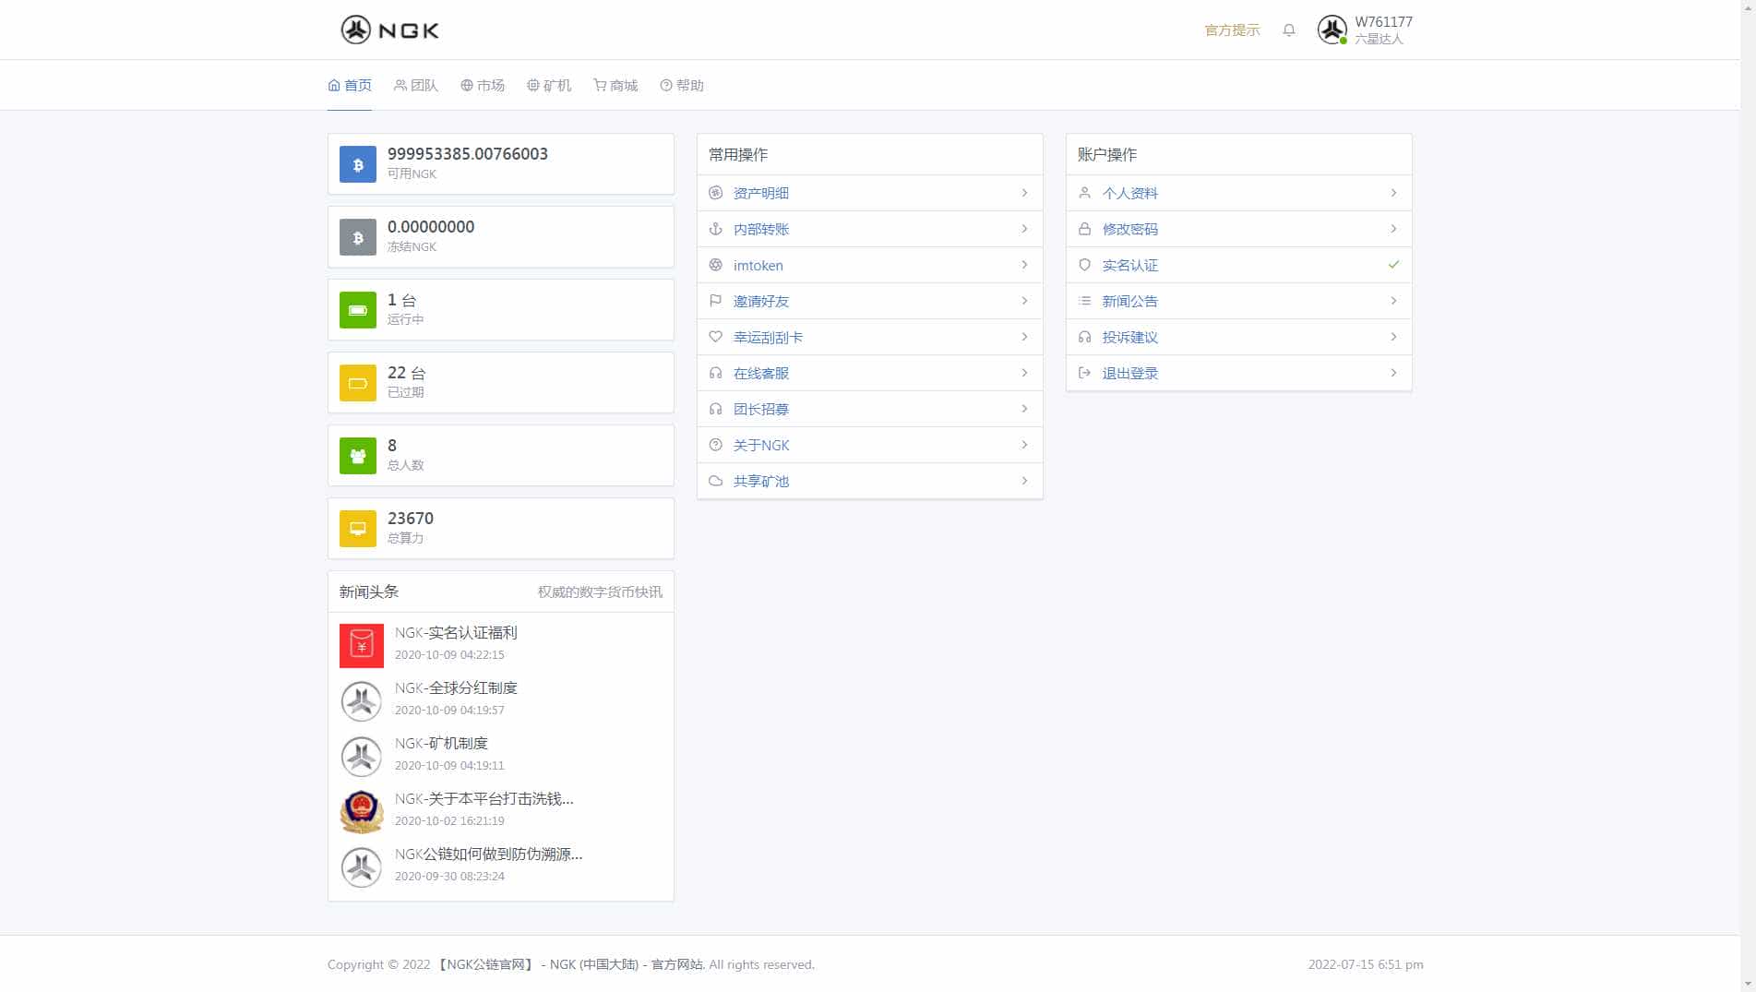Open the 帮助 help tab

(682, 85)
